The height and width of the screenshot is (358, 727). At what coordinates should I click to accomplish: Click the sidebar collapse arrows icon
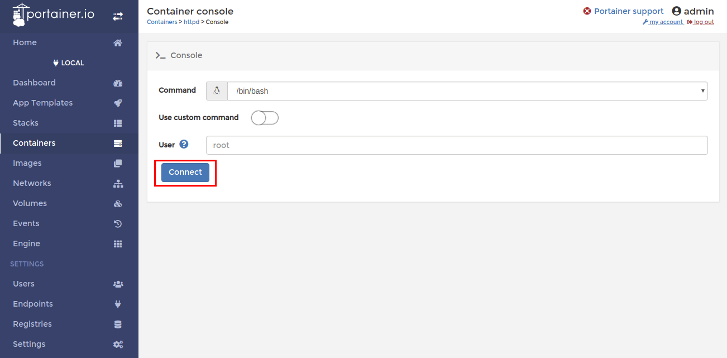pos(118,17)
